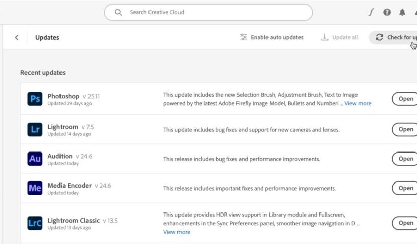
Task: Show notifications via the bell icon
Action: coord(402,12)
